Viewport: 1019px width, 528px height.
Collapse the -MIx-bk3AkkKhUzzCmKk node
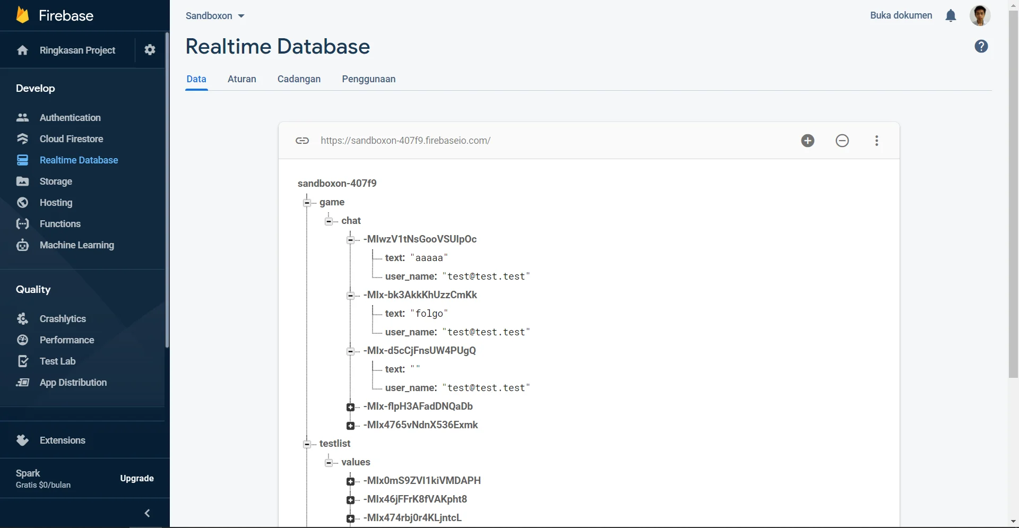coord(350,296)
